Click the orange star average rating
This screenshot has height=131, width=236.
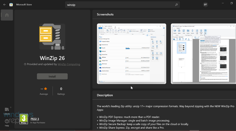click(46, 89)
